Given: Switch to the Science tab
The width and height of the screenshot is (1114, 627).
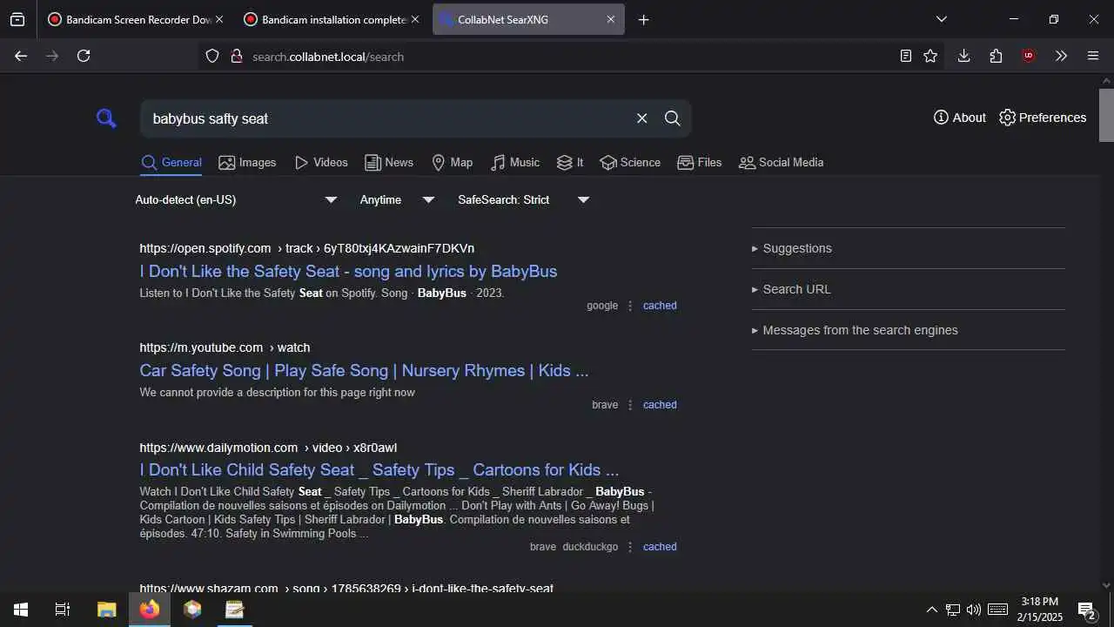Looking at the screenshot, I should point(630,163).
